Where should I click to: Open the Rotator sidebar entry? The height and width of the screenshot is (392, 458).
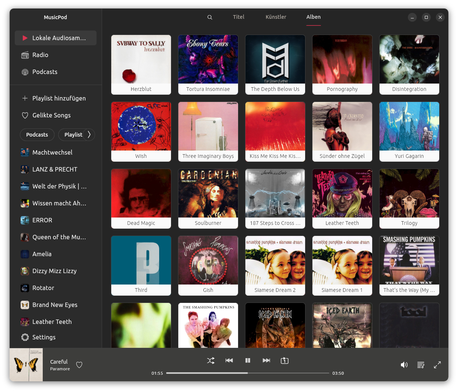point(56,288)
